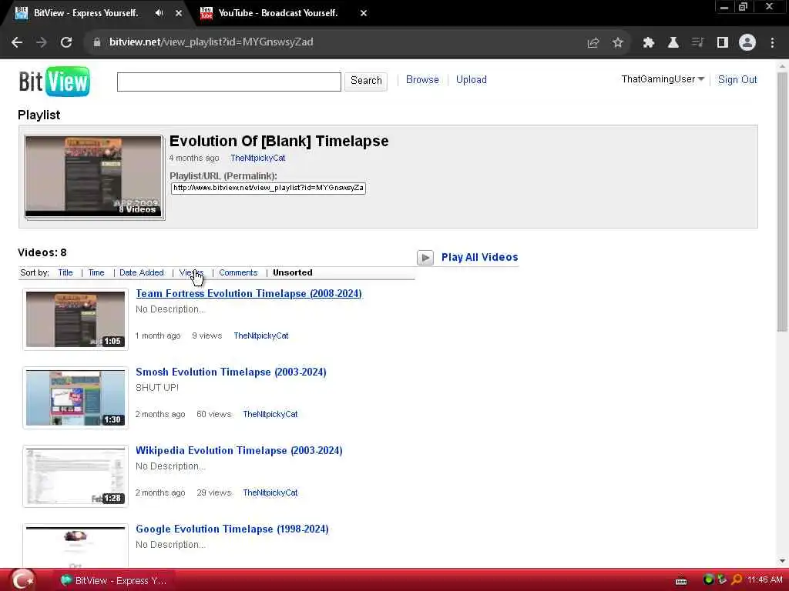
Task: Click the Sign Out link
Action: coord(737,80)
